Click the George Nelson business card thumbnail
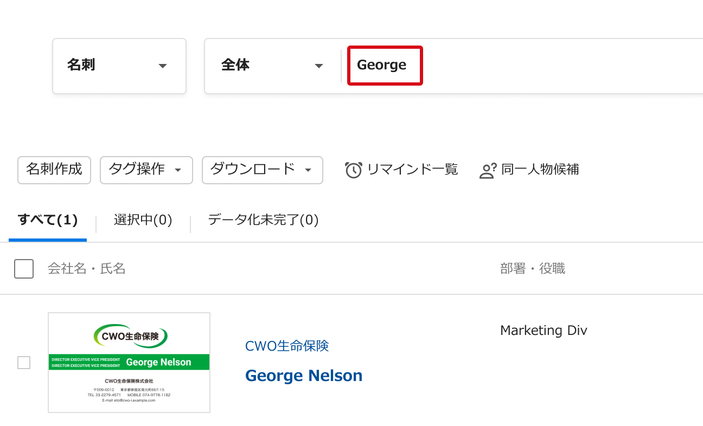The image size is (703, 426). 129,363
